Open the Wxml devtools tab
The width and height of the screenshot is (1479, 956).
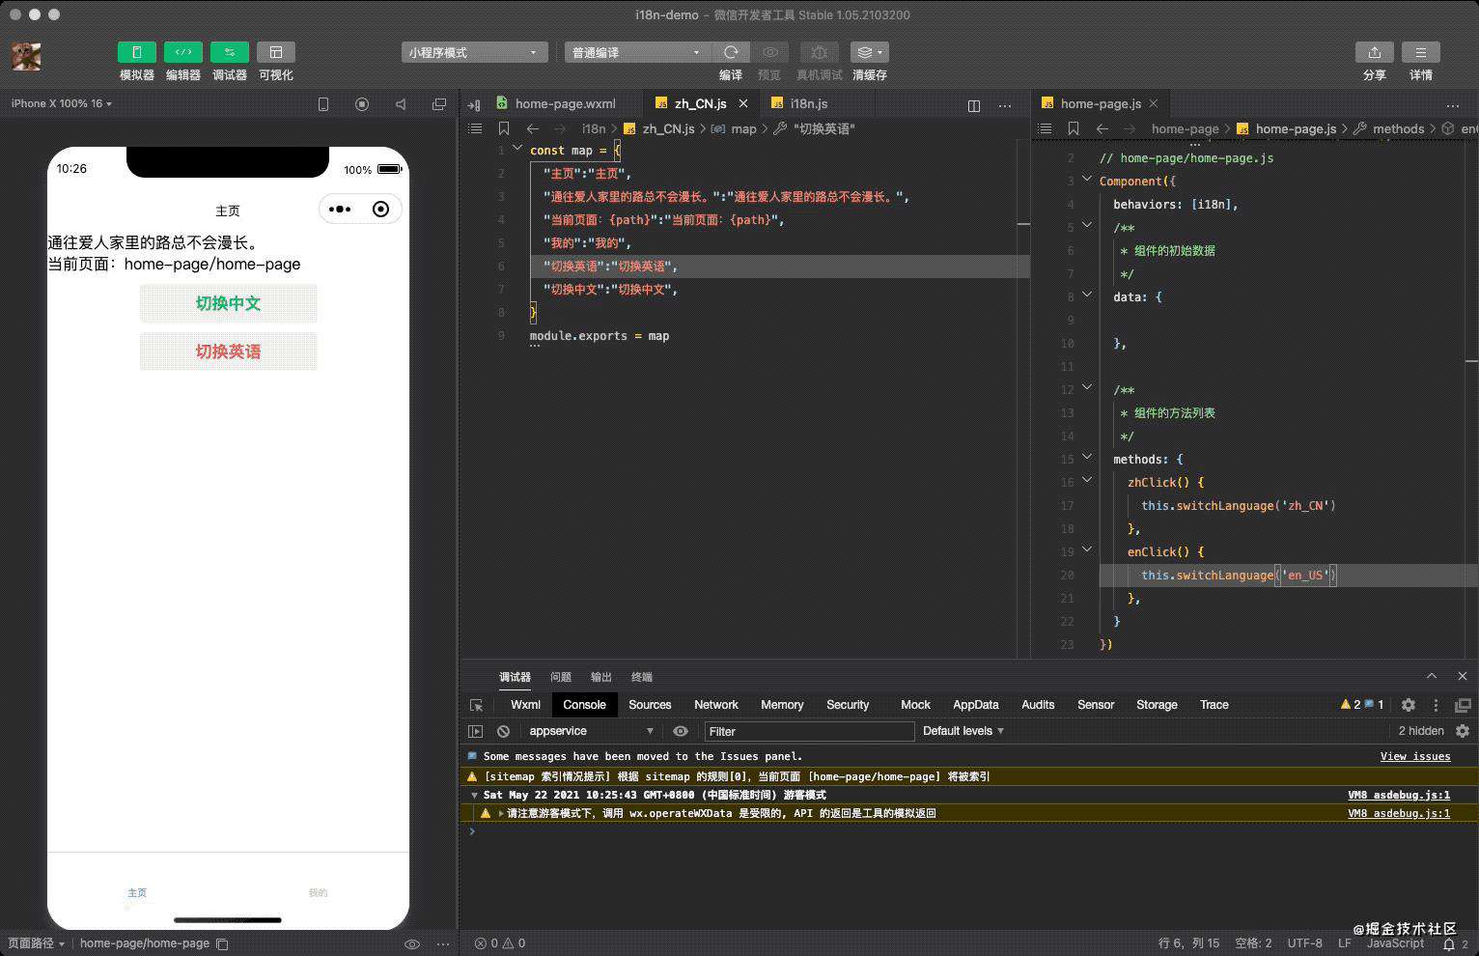click(x=525, y=705)
